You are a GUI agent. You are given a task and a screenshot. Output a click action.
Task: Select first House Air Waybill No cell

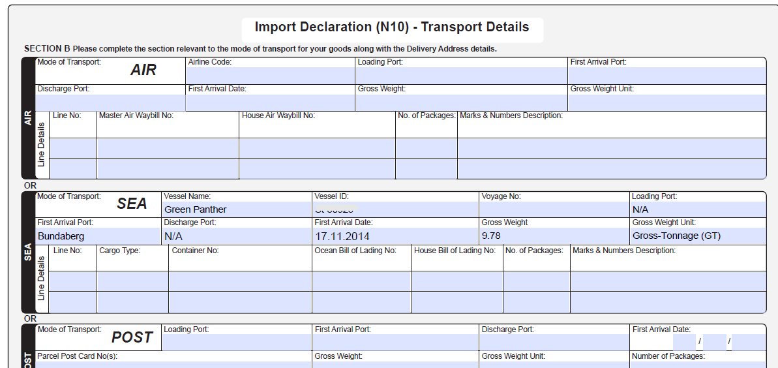(317, 148)
